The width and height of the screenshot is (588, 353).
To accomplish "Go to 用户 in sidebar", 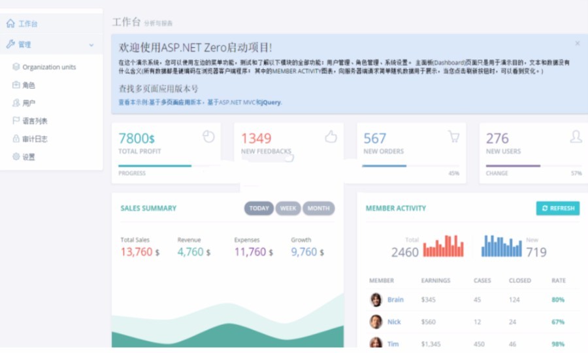I will pos(29,103).
